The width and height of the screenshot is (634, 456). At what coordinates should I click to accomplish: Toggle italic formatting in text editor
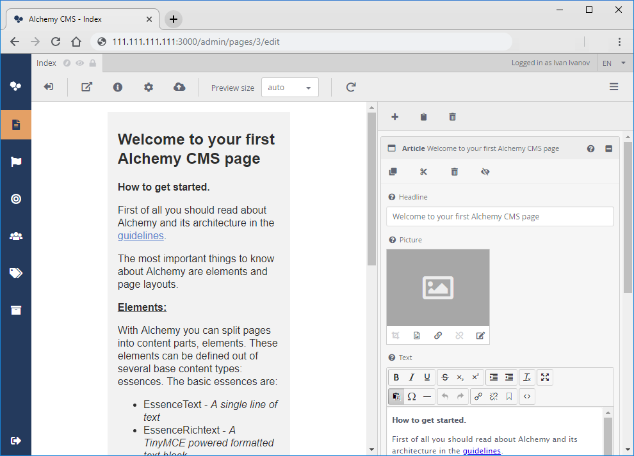412,377
